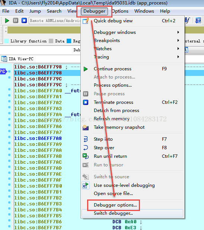204x230 pixels.
Task: Click the navigation band overview bar
Action: 44,30
